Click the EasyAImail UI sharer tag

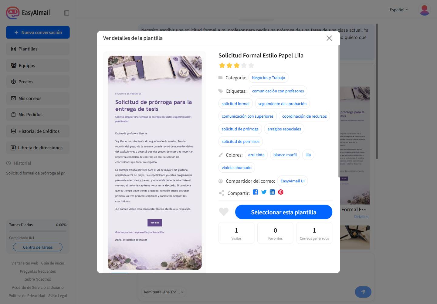293,181
